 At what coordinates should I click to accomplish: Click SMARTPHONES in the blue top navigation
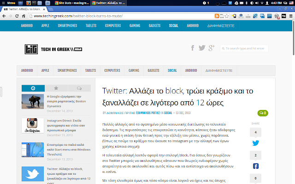67,26
